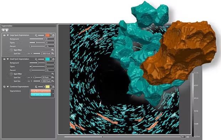The width and height of the screenshot is (221, 140).
Task: Click the lock icon on Combined Segmentations
Action: 53,87
